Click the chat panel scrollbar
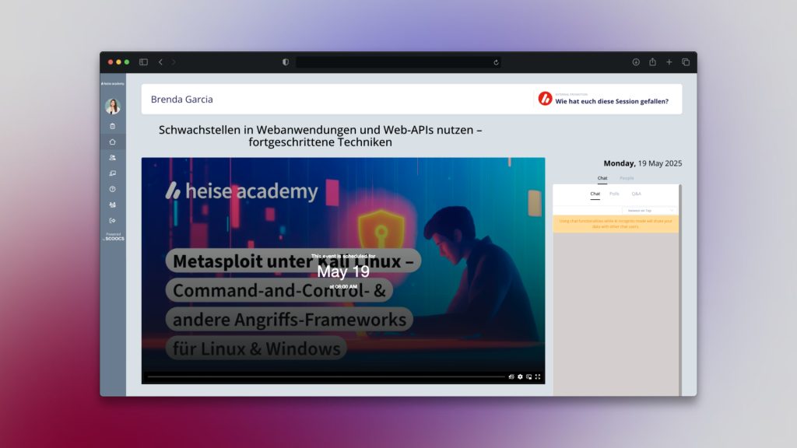 pyautogui.click(x=680, y=290)
